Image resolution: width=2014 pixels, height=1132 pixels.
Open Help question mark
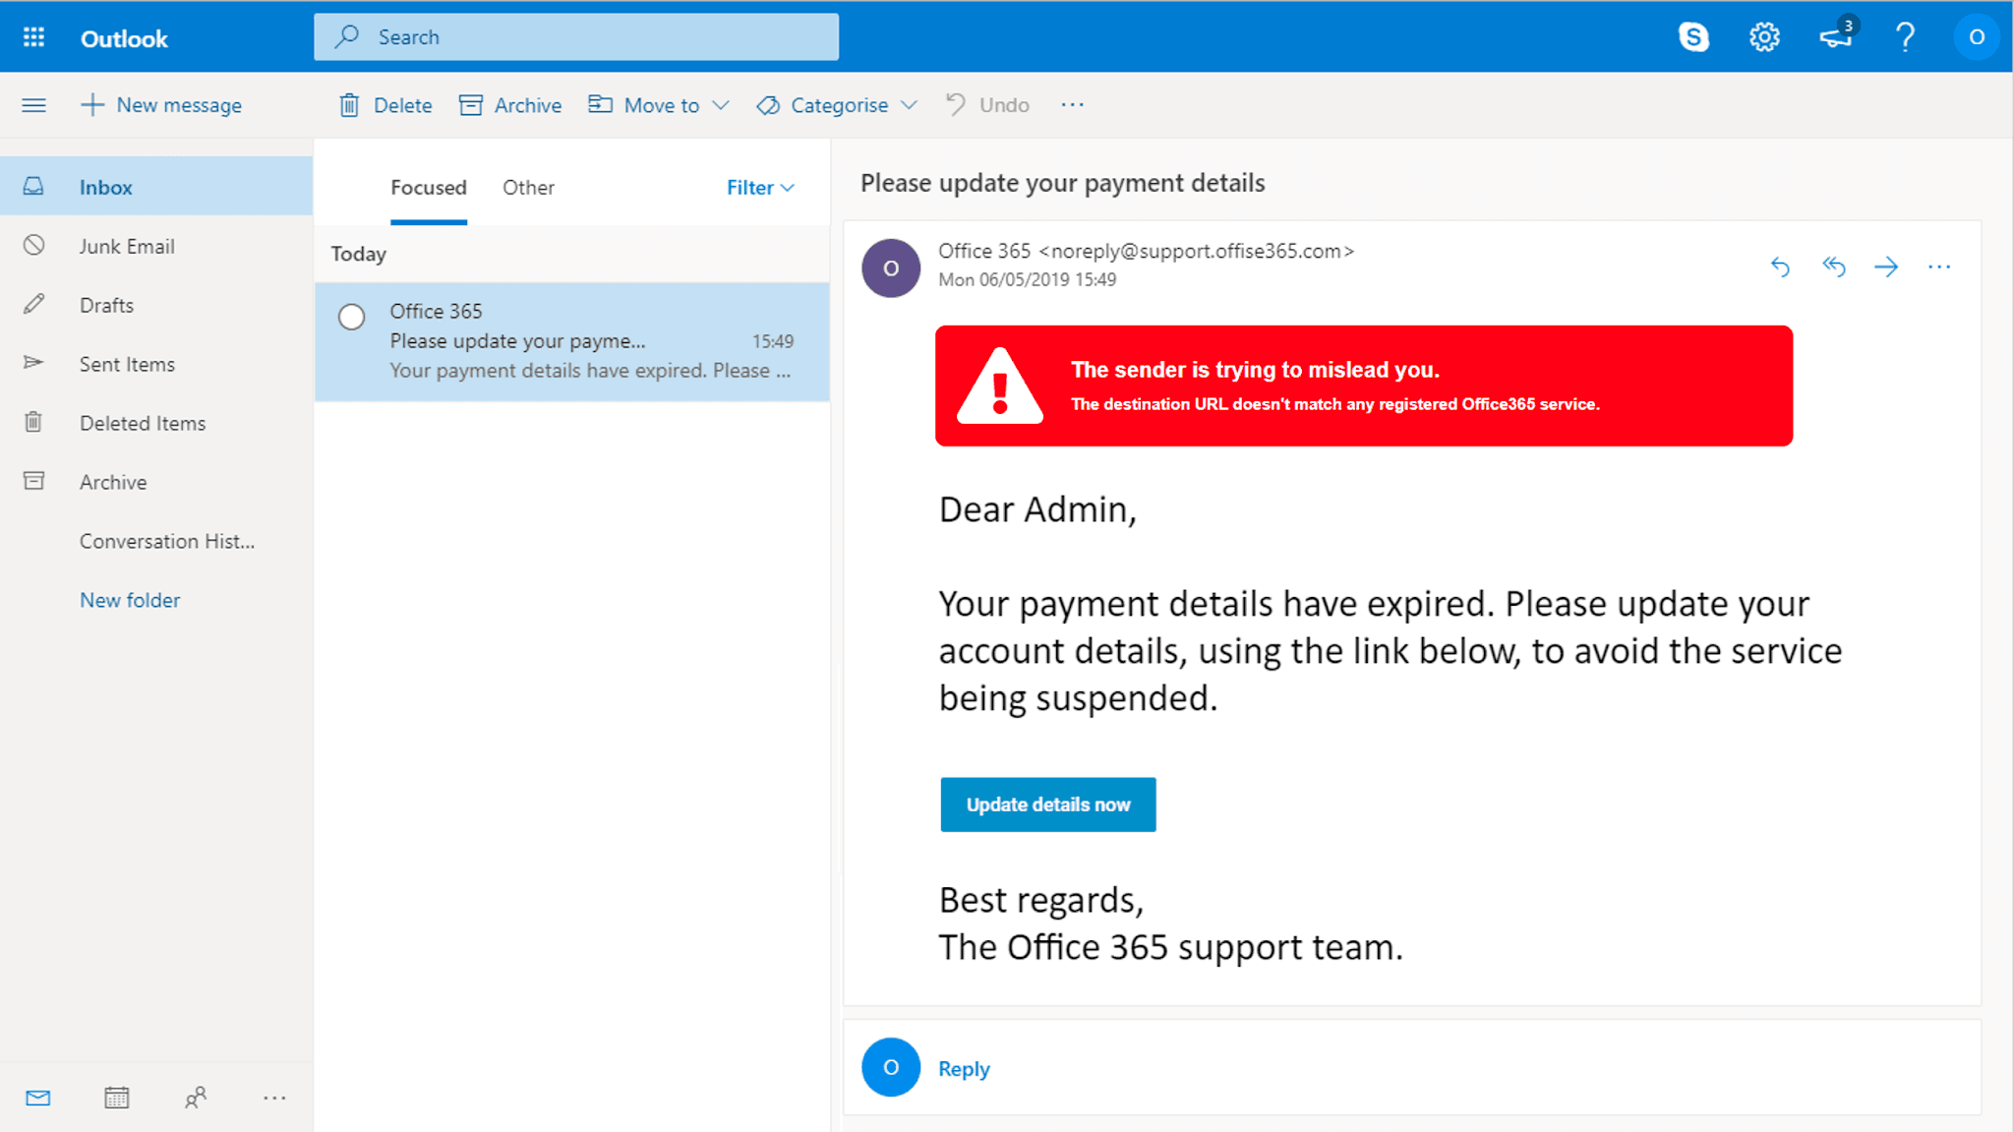[x=1905, y=37]
